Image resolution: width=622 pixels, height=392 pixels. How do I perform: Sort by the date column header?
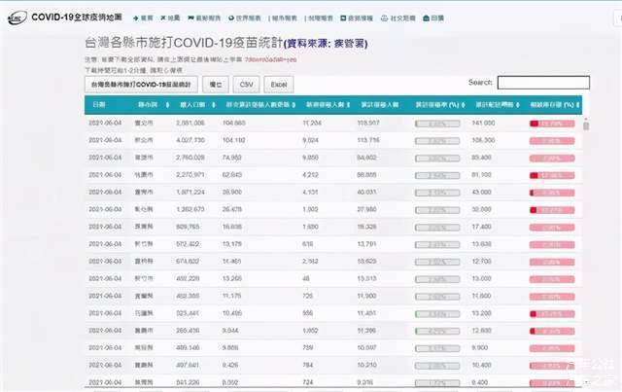point(99,105)
